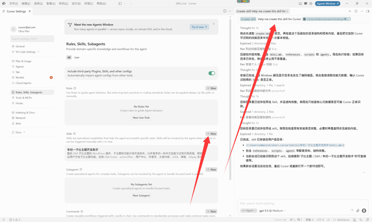The width and height of the screenshot is (372, 222).
Task: Open the 帮助(H) menu
Action: tap(101, 3)
